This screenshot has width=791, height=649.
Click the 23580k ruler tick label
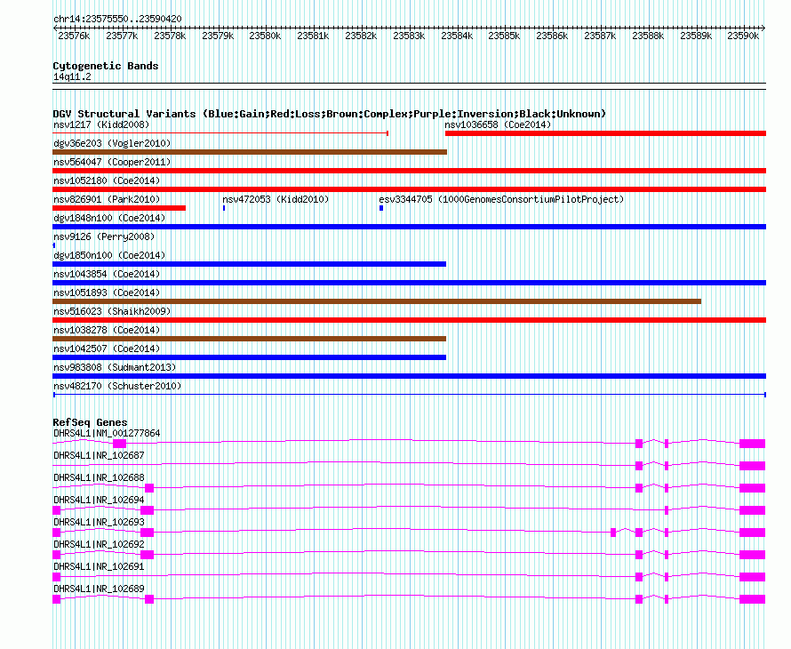pos(265,36)
